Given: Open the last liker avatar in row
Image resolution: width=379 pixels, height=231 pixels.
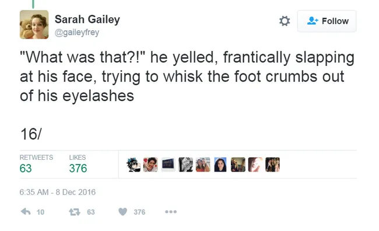Looking at the screenshot, I should [273, 164].
